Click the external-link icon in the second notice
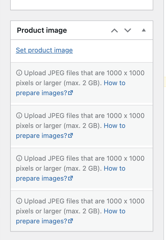The image size is (166, 240). click(x=70, y=136)
